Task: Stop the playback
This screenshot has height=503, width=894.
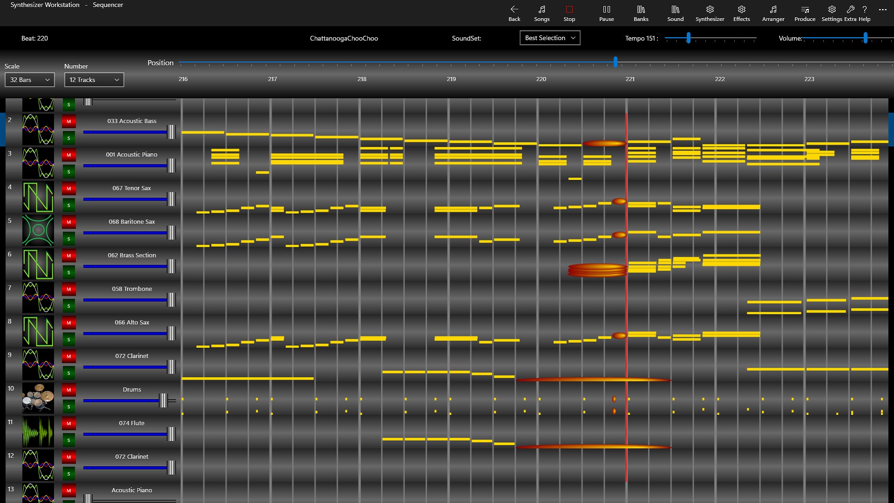Action: pos(569,13)
